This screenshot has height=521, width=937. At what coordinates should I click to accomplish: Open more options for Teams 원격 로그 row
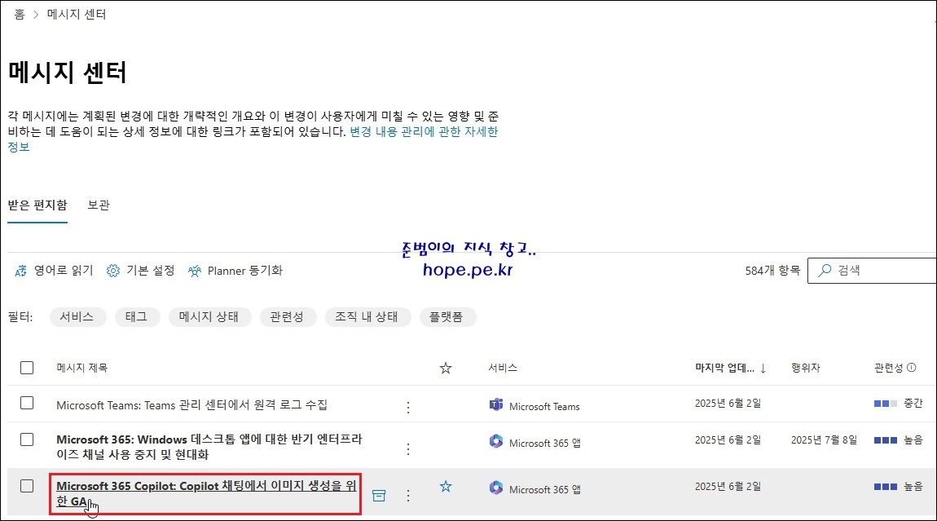(x=408, y=408)
